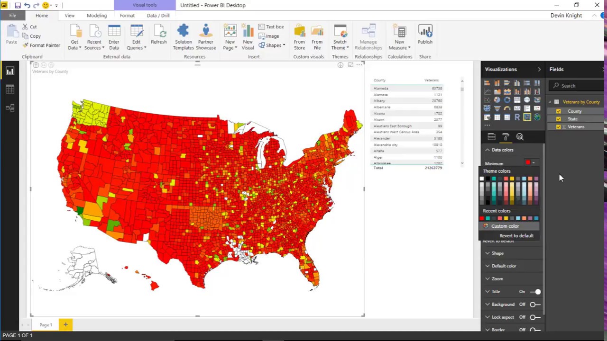Collapse the Data colors section

(x=487, y=150)
